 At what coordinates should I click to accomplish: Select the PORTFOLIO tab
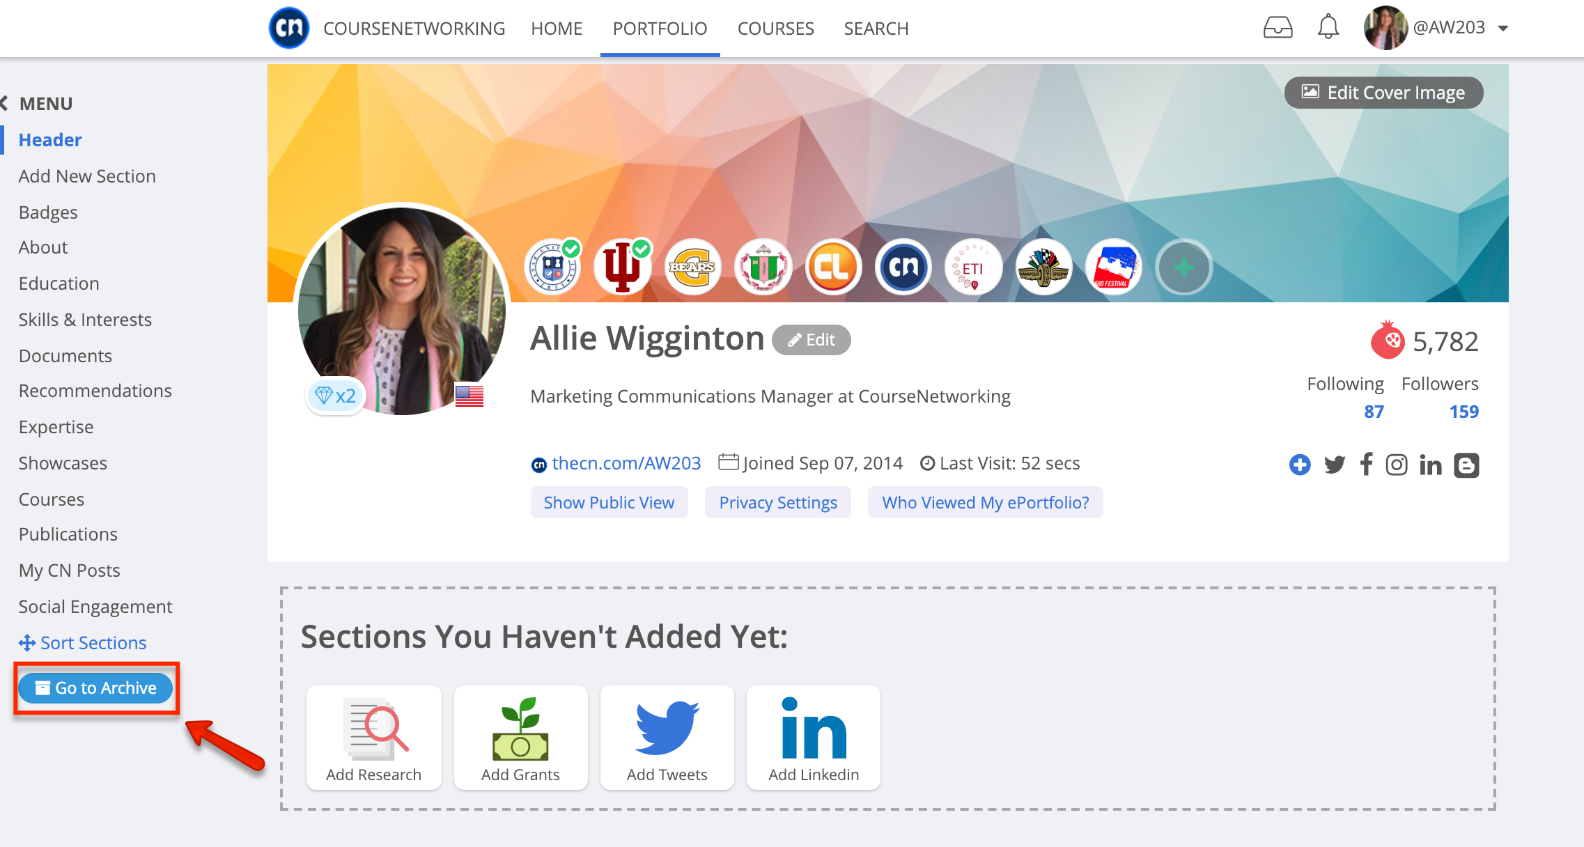tap(660, 29)
